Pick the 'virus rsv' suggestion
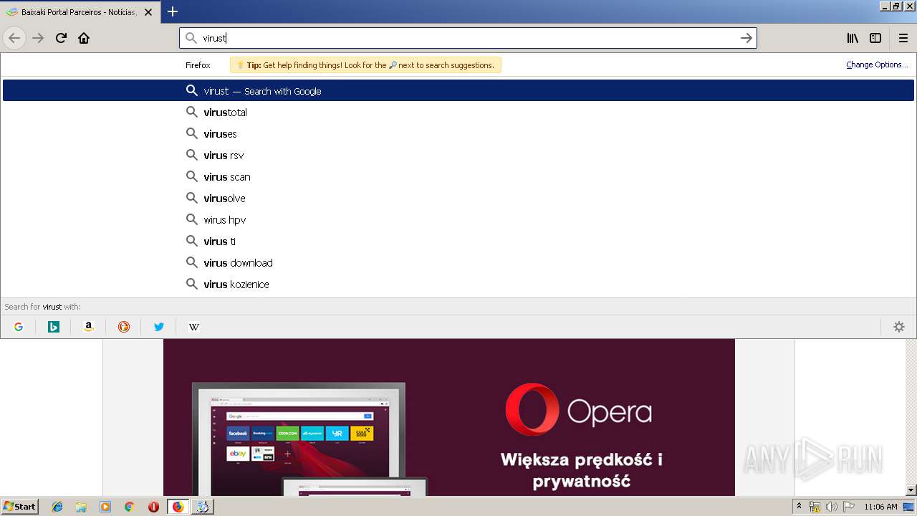917x516 pixels. click(x=458, y=155)
